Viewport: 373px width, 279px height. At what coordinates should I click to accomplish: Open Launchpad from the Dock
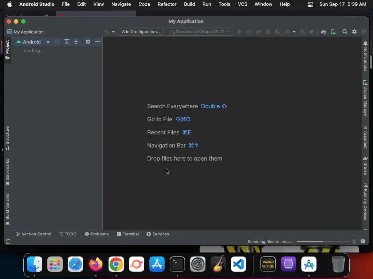tap(55, 264)
